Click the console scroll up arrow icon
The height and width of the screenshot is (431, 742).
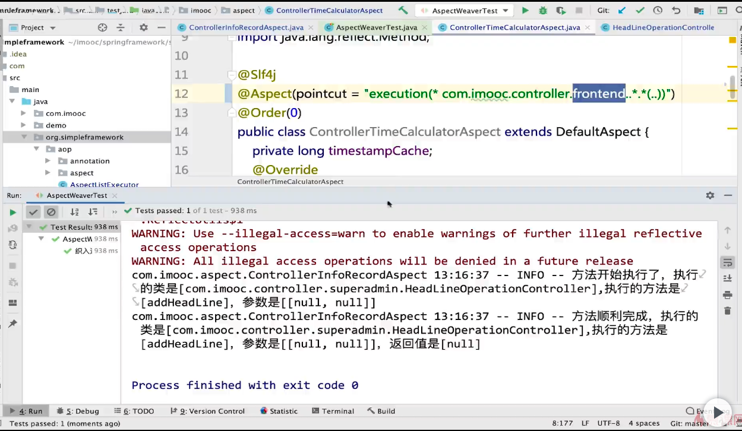727,230
